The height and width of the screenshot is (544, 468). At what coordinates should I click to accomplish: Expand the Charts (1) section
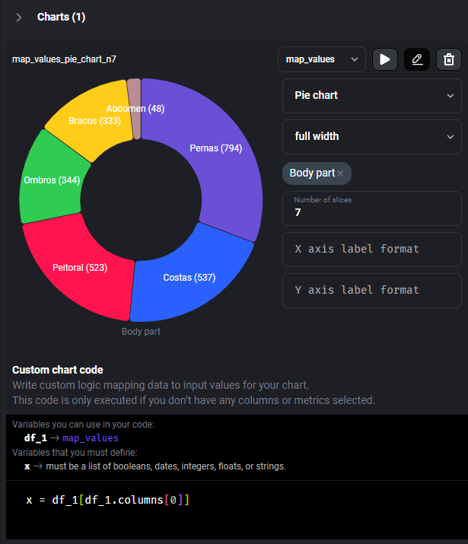19,17
